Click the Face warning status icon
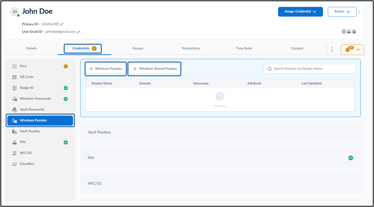Image resolution: width=374 pixels, height=207 pixels. [66, 66]
